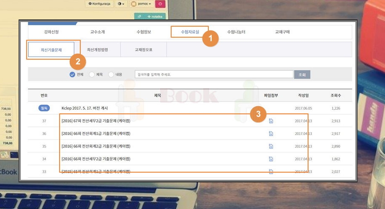Open Kclep 2017. 5. 17. 버전 게시 post

pyautogui.click(x=85, y=108)
